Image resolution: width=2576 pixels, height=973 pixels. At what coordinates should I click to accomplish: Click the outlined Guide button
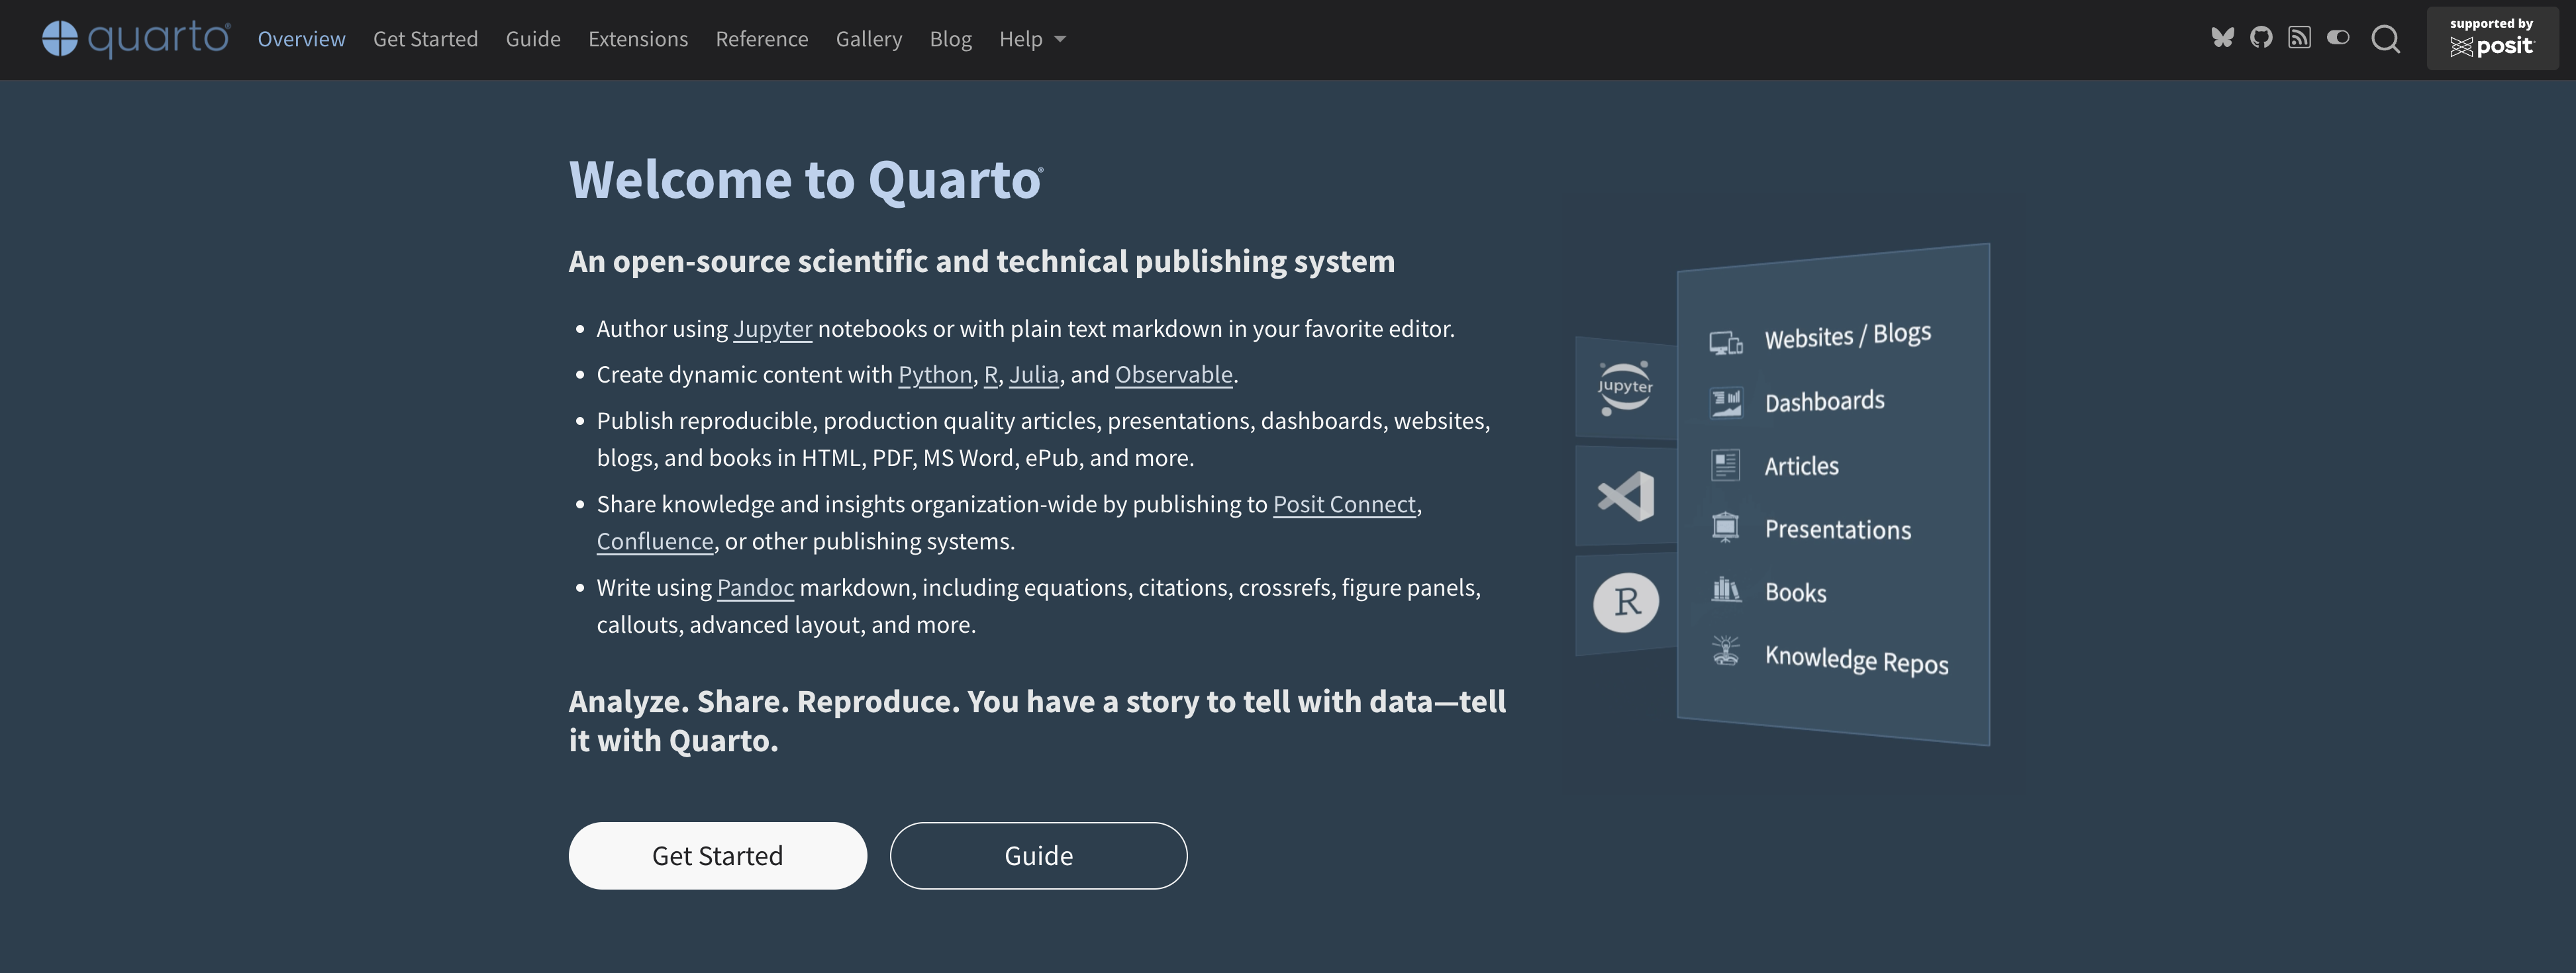[x=1038, y=856]
